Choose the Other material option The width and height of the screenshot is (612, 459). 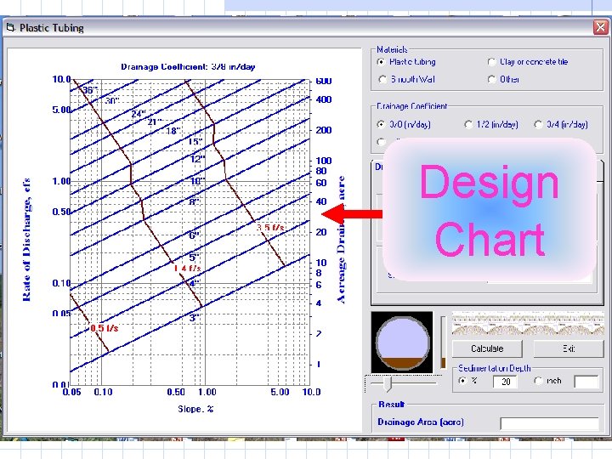point(492,79)
